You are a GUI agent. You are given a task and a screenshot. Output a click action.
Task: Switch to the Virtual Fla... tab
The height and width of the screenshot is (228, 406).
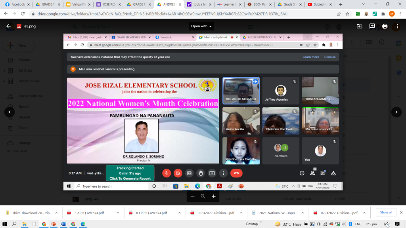(x=79, y=4)
